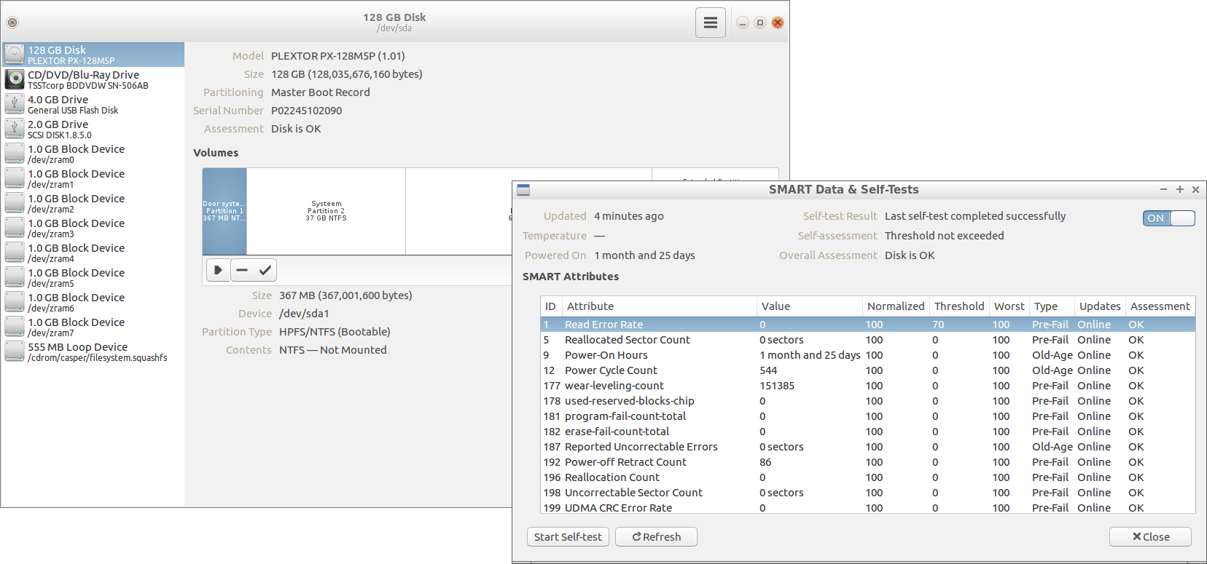Image resolution: width=1207 pixels, height=564 pixels.
Task: Select the Power-off Retract Count row
Action: [x=868, y=462]
